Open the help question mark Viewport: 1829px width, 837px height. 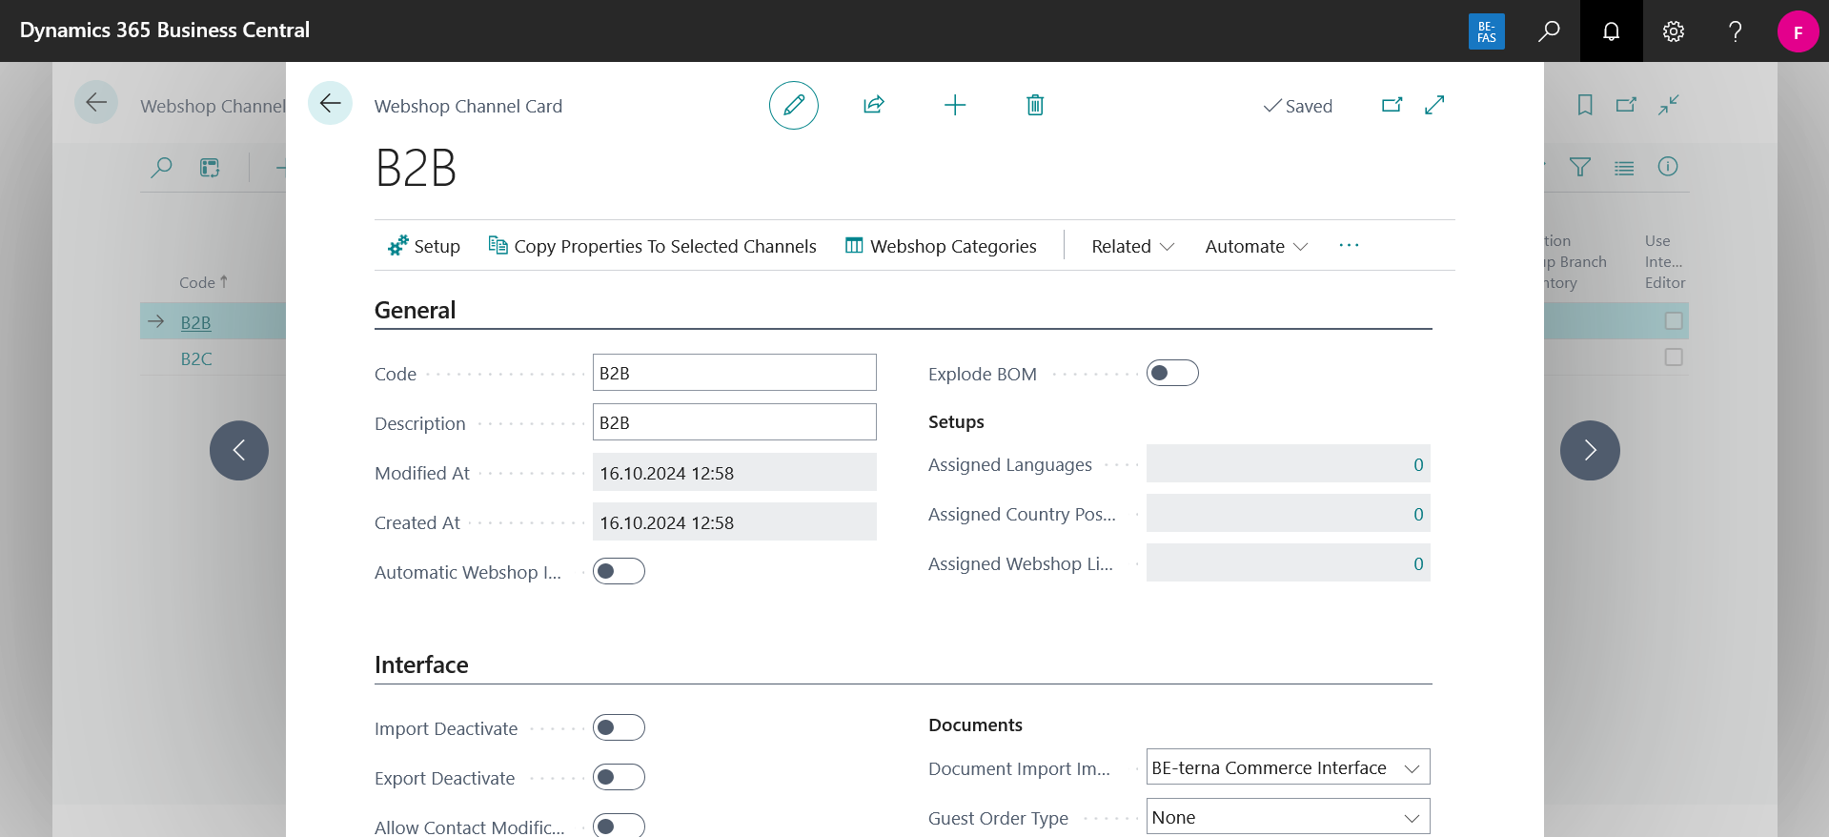click(1736, 31)
